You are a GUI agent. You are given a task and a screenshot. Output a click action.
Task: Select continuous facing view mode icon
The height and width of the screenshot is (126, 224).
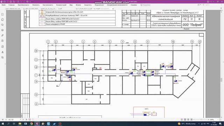[191, 120]
